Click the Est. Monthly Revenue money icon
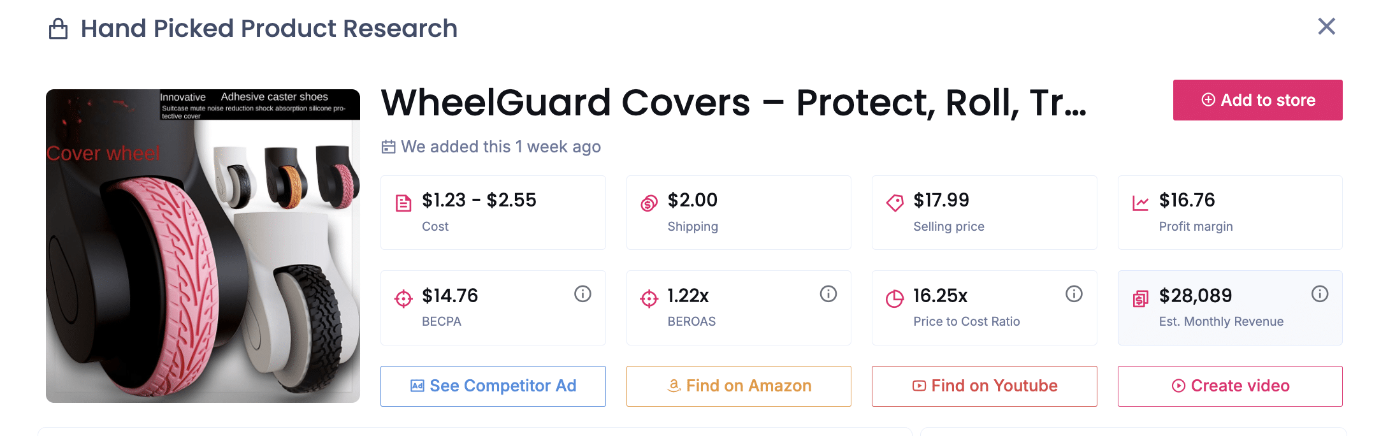 [1140, 298]
